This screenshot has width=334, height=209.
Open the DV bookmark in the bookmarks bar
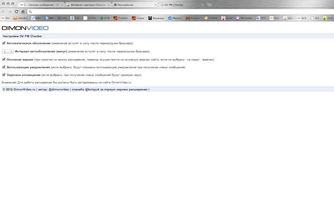coord(5,18)
